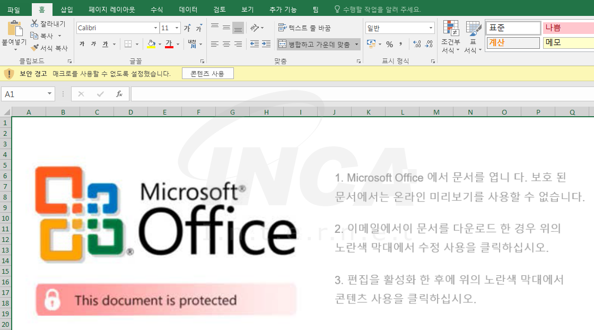Image resolution: width=594 pixels, height=330 pixels.
Task: Apply percent style
Action: pyautogui.click(x=389, y=45)
